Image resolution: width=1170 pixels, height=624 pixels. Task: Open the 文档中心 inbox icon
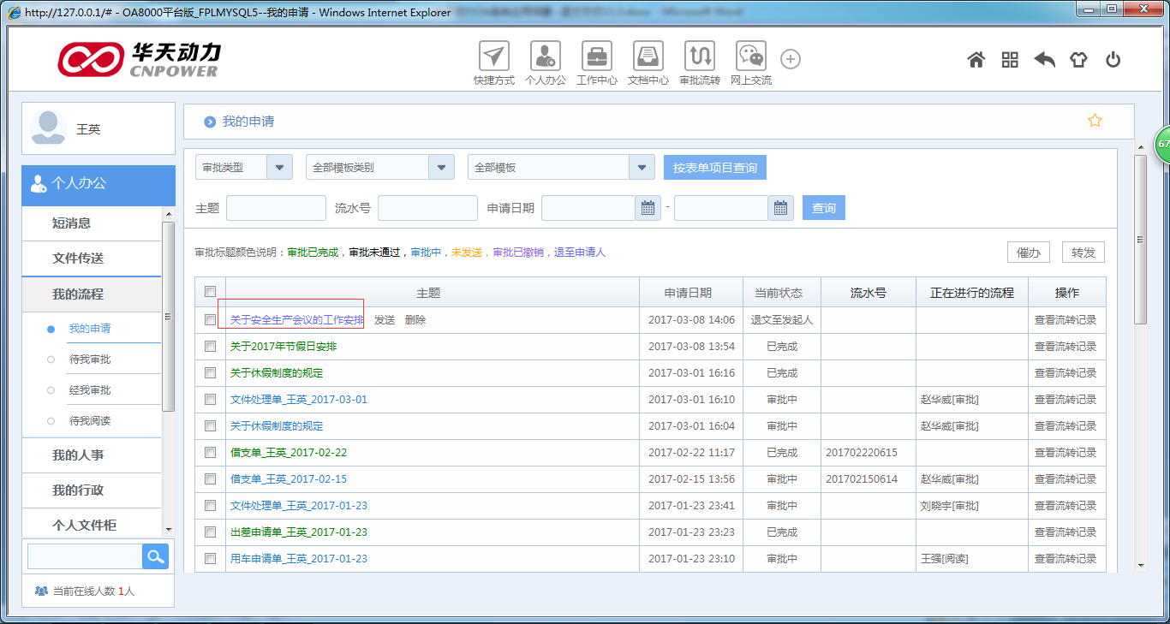click(x=648, y=56)
